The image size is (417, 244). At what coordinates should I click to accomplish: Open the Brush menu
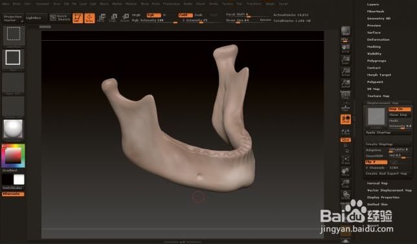pos(16,4)
